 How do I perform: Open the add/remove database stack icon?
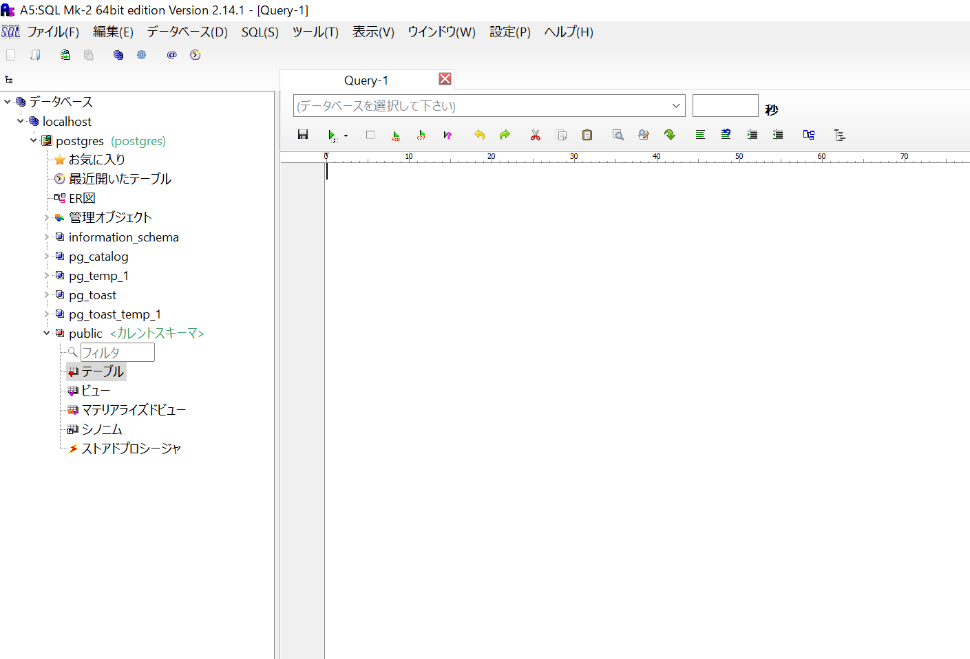tap(118, 55)
